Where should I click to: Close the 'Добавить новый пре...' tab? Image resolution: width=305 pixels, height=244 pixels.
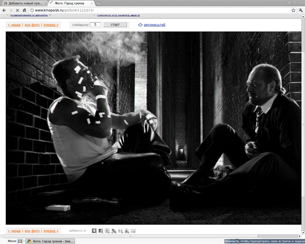coord(45,3)
